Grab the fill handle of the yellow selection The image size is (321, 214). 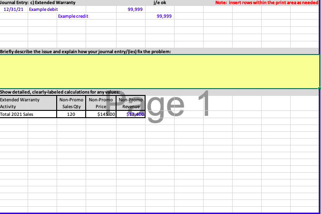319,89
